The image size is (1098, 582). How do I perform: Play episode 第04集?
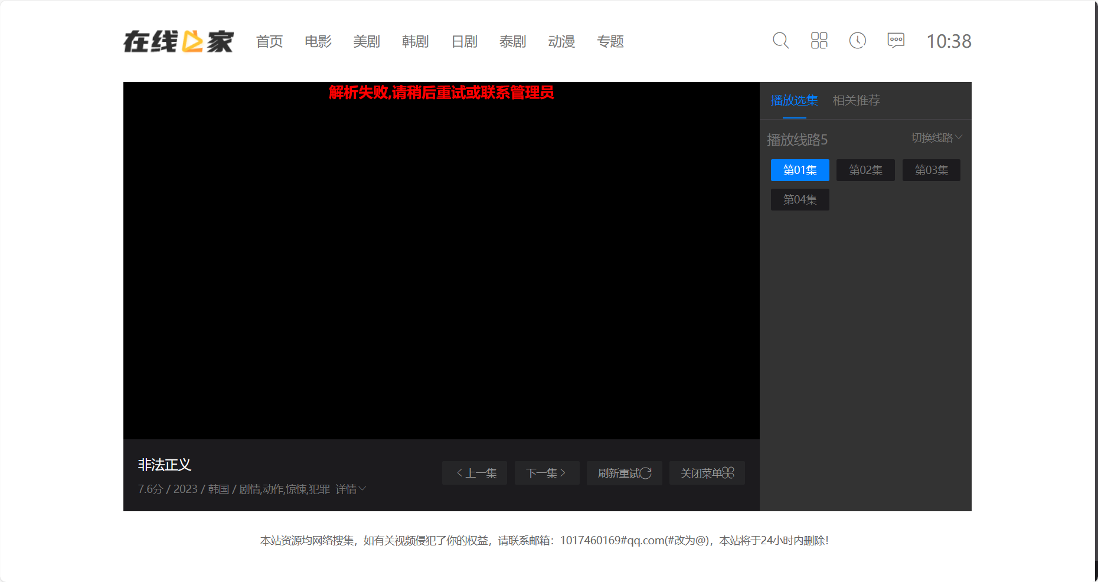(x=800, y=200)
